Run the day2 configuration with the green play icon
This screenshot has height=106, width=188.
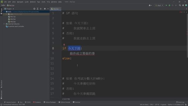tap(166, 5)
